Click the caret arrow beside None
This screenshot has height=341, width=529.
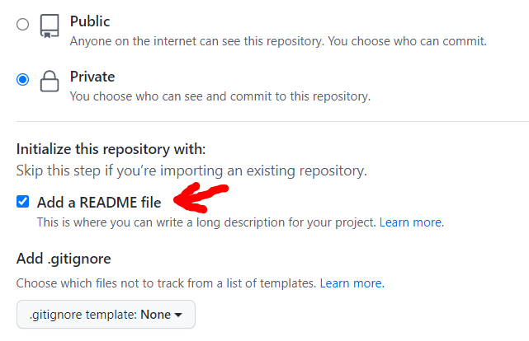click(x=179, y=315)
